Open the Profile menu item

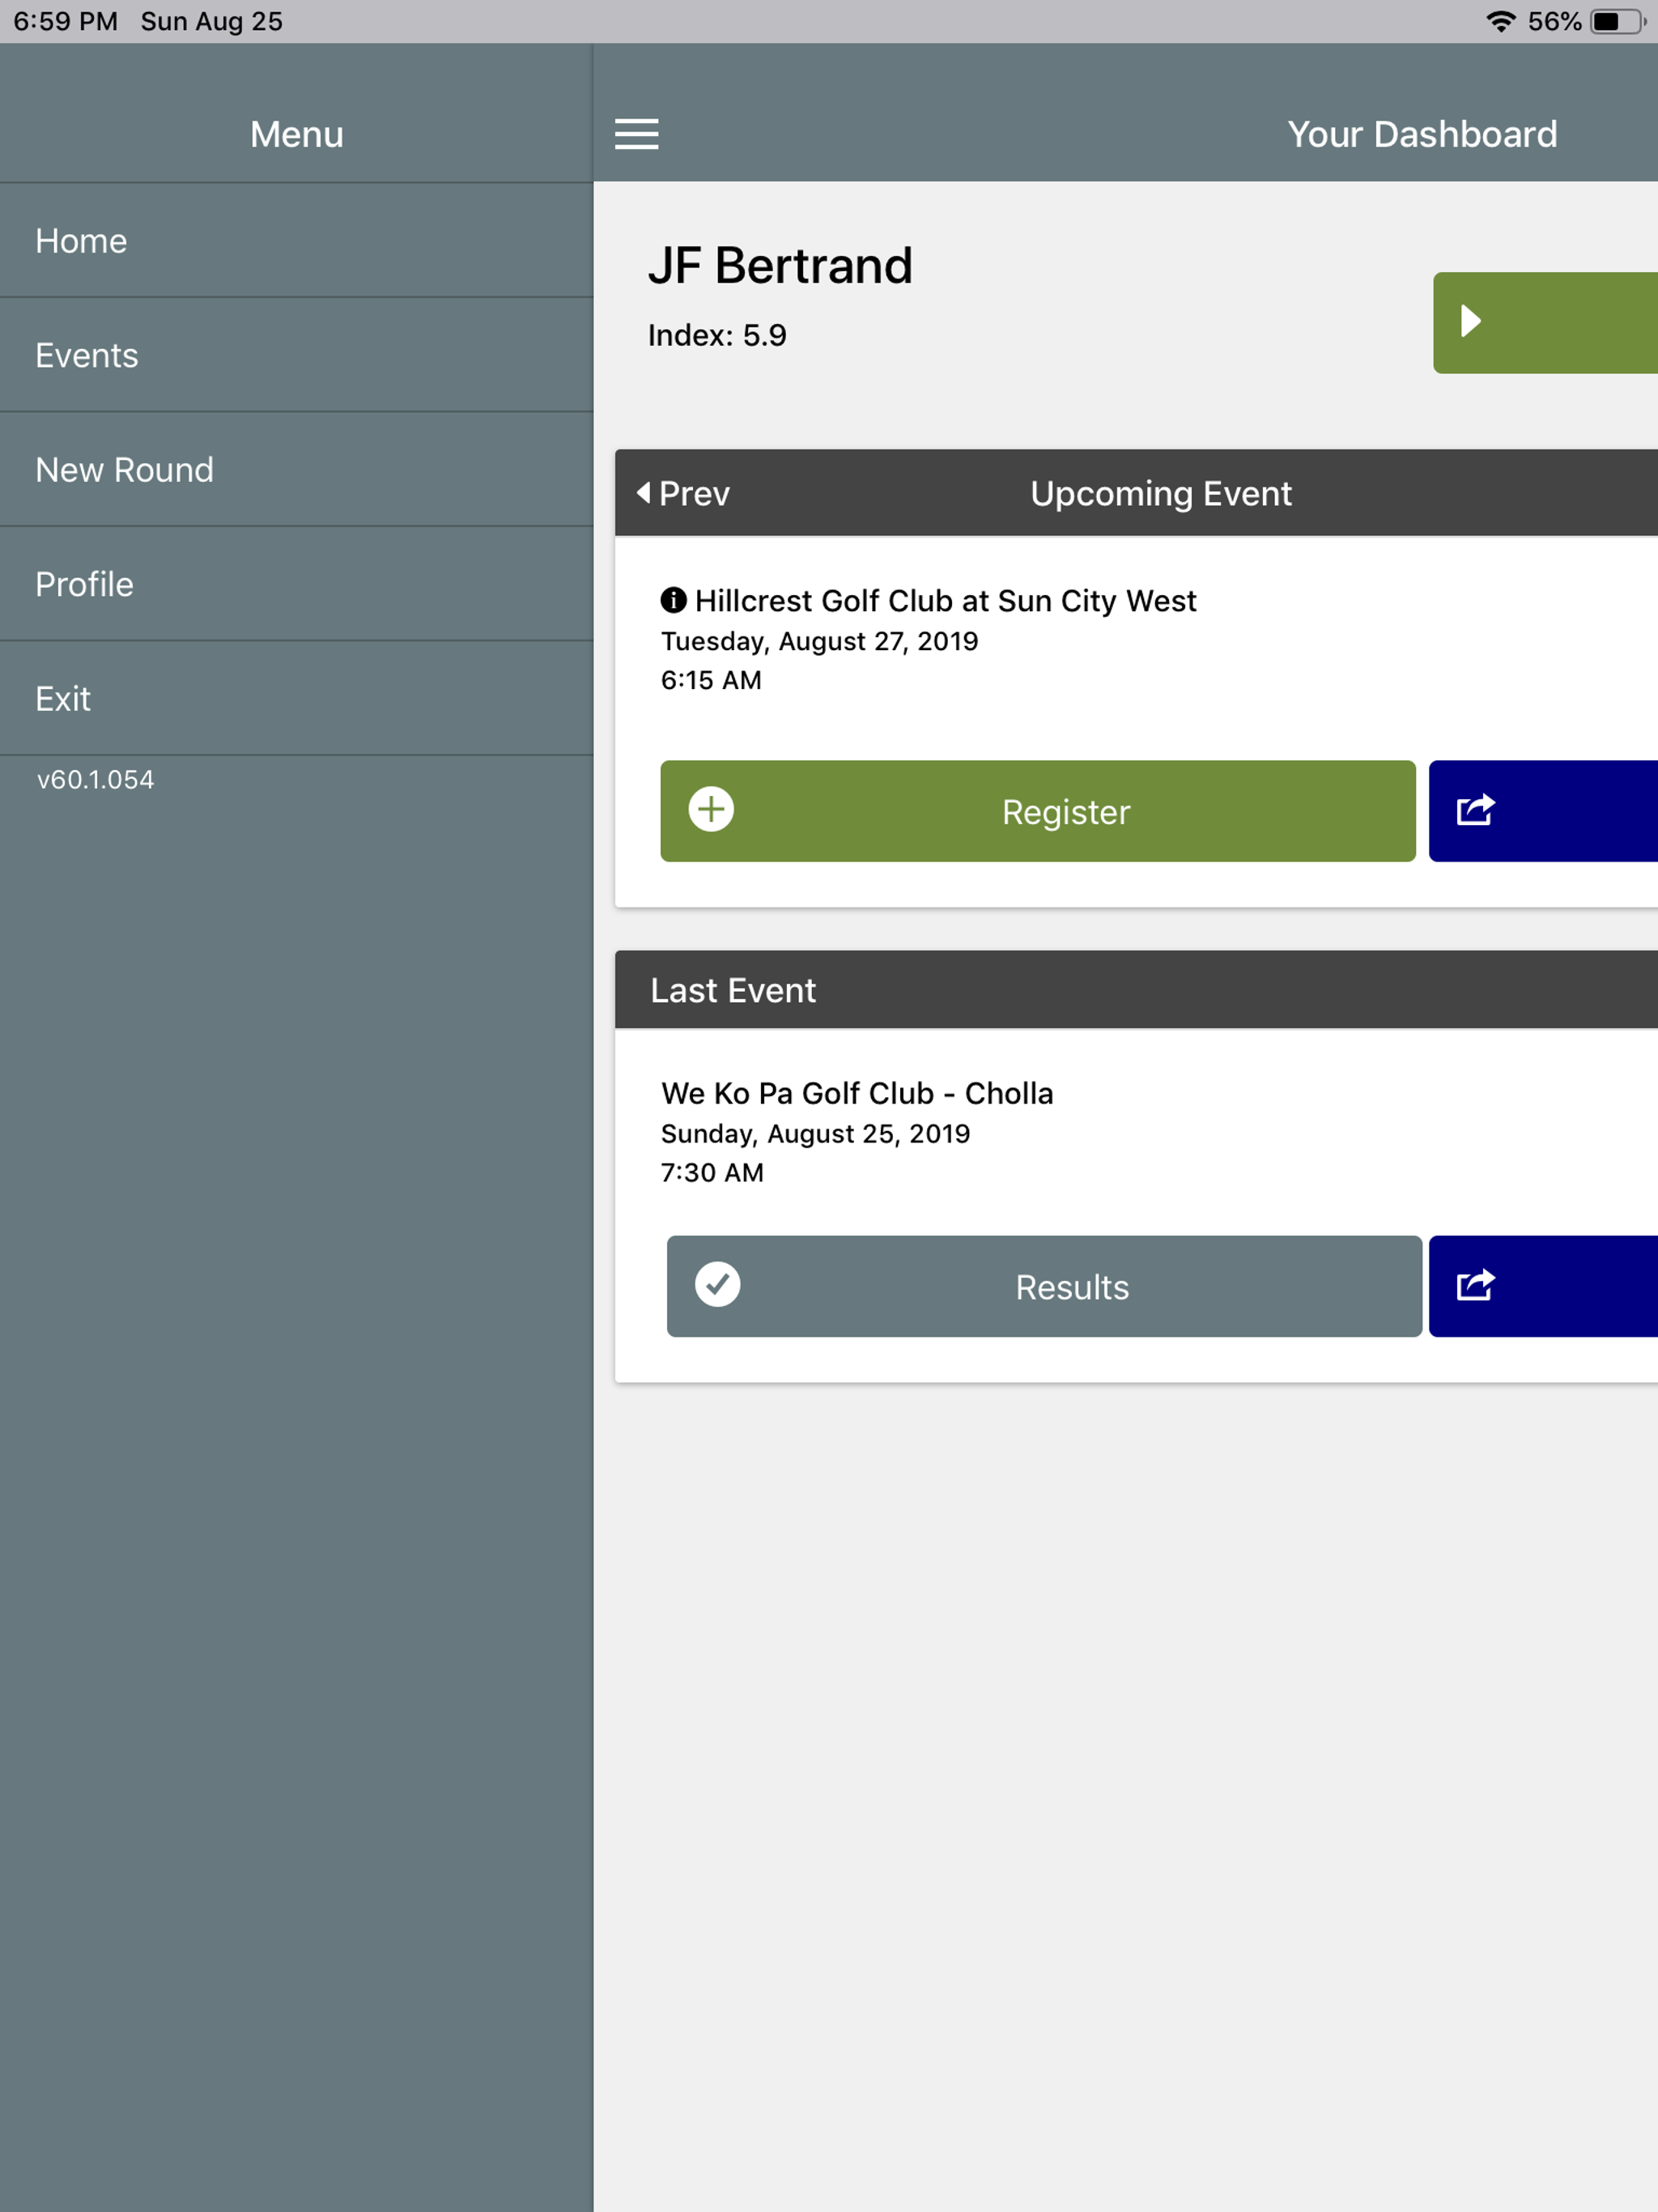click(84, 584)
